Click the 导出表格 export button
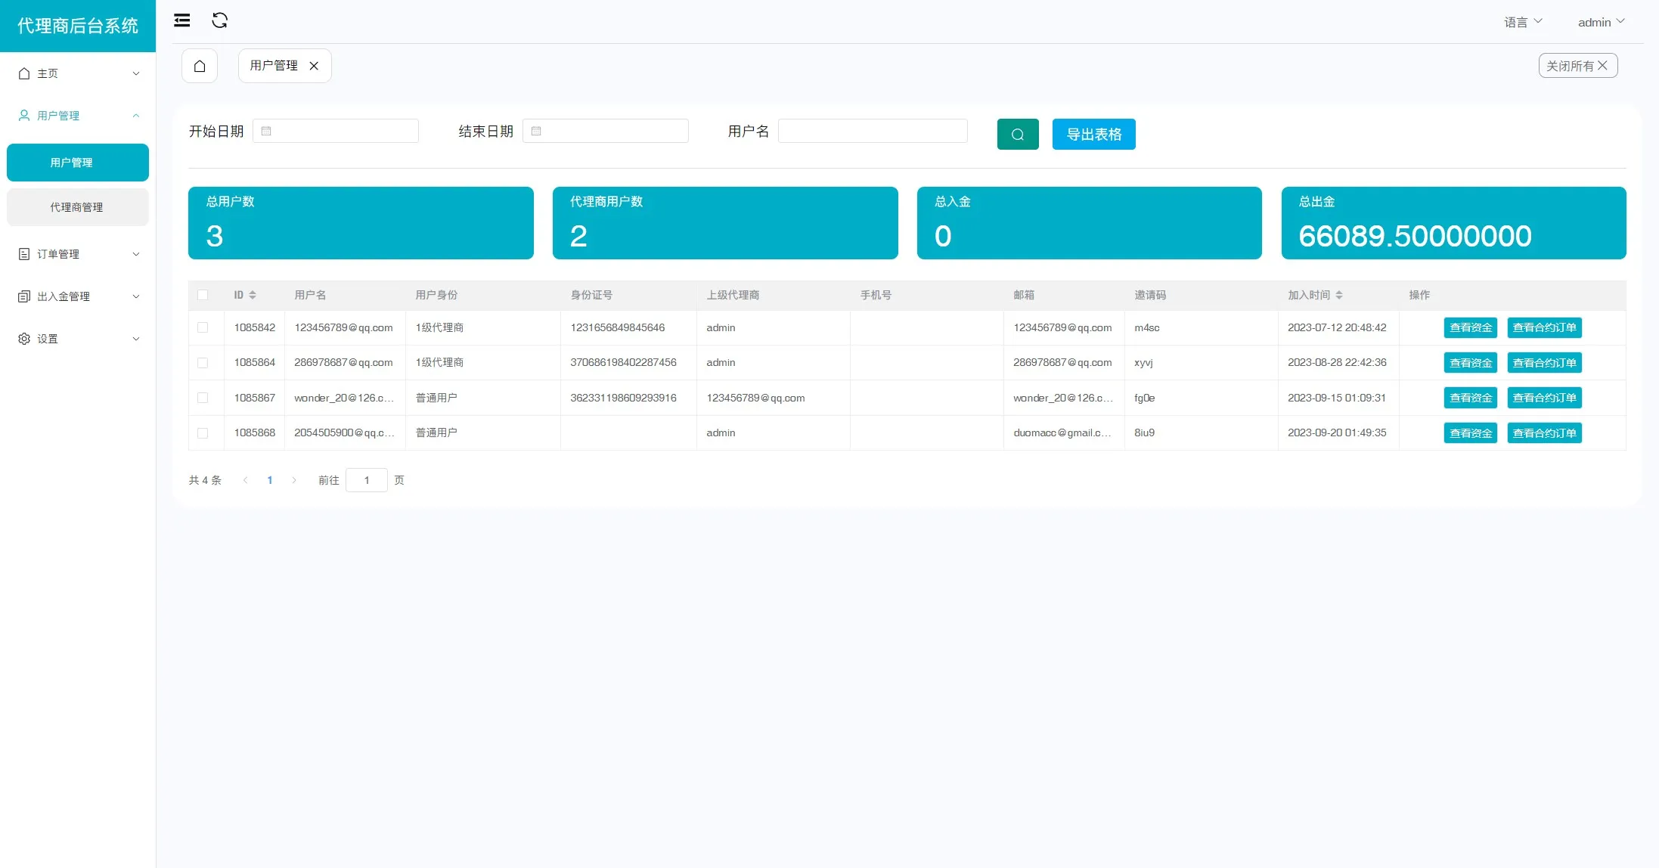The width and height of the screenshot is (1659, 868). [x=1093, y=135]
